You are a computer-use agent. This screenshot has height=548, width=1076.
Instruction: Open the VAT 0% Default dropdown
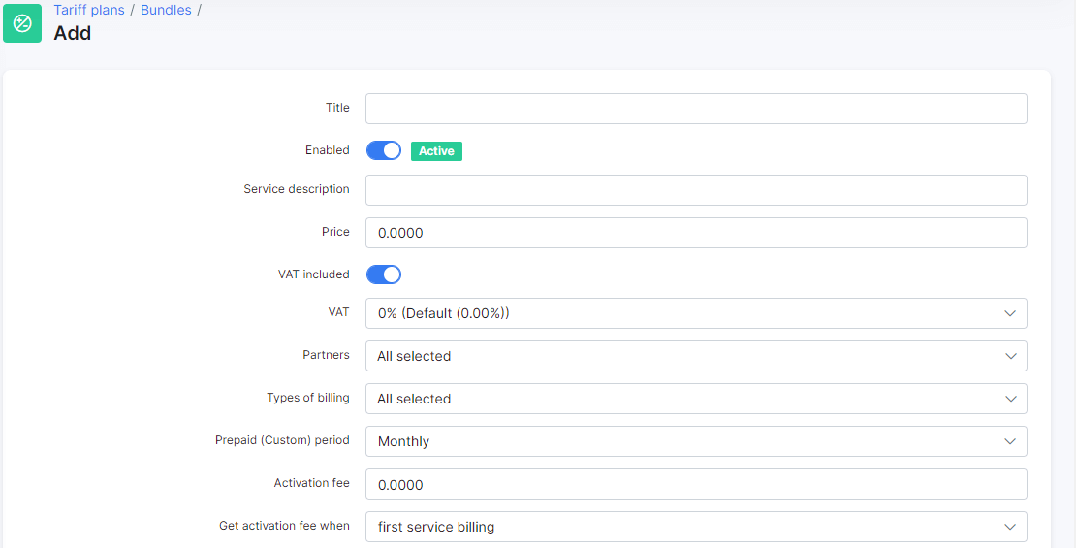(696, 313)
